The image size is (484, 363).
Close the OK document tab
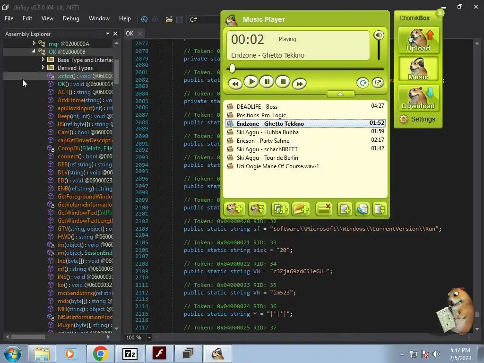[x=140, y=34]
